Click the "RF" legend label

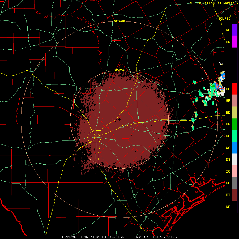pyautogui.click(x=228, y=30)
